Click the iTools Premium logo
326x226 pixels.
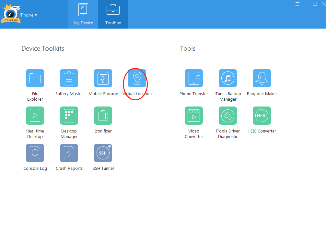click(10, 14)
